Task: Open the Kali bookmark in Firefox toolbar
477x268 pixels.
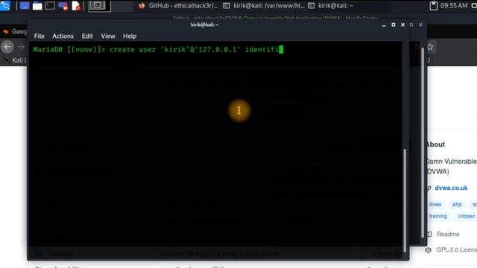Action: click(x=15, y=60)
